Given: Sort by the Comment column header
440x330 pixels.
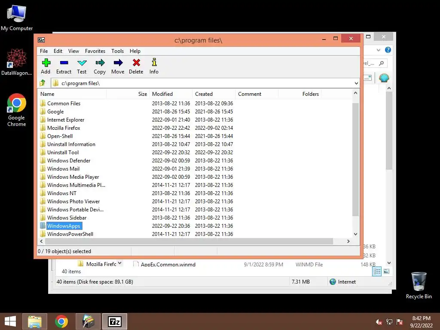Looking at the screenshot, I should pos(257,94).
